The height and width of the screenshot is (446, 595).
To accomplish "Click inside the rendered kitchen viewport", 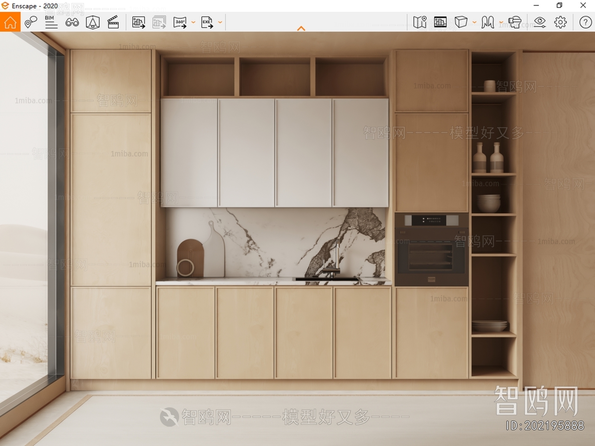I will [x=297, y=239].
